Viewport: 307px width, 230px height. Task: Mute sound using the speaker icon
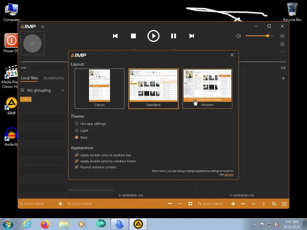tap(238, 36)
